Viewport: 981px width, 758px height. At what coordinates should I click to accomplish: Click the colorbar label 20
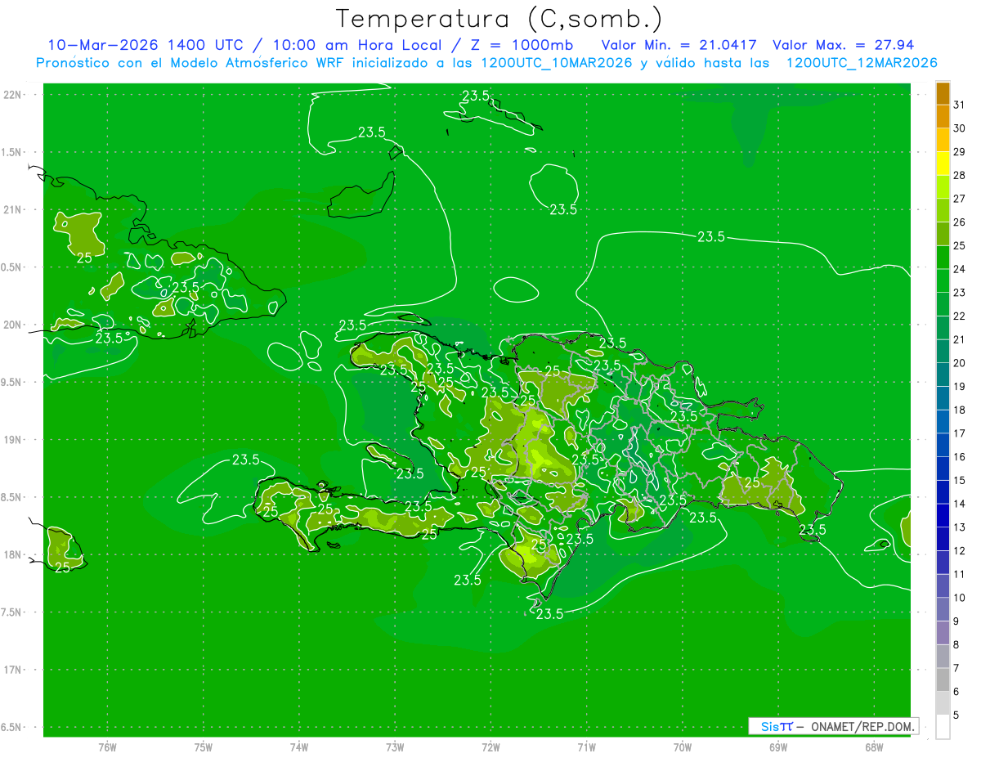[960, 363]
